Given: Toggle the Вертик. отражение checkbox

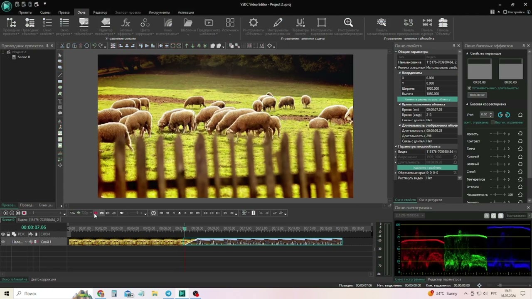Looking at the screenshot, I should tap(493, 123).
